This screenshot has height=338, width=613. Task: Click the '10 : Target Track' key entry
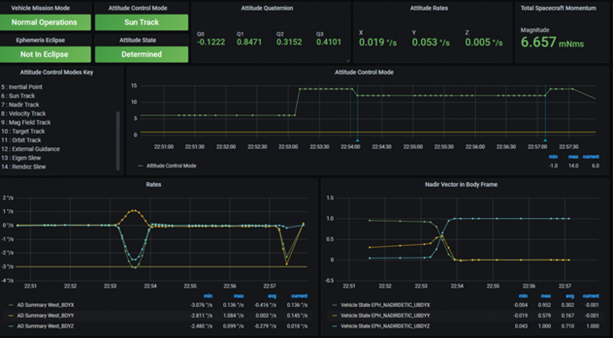23,131
